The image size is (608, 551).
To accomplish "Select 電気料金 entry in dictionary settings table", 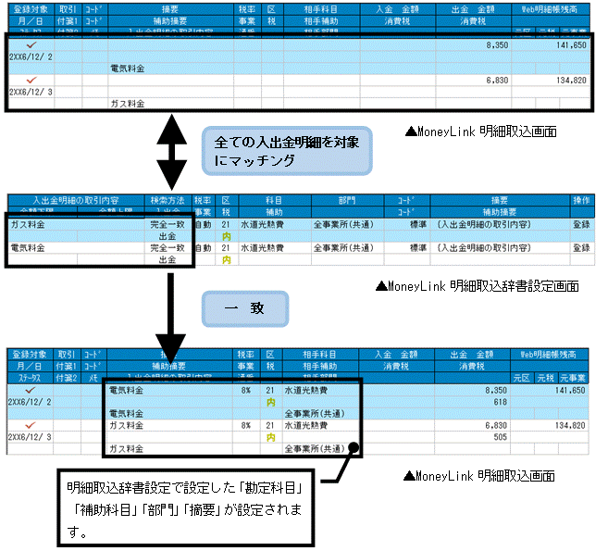I will click(x=28, y=248).
